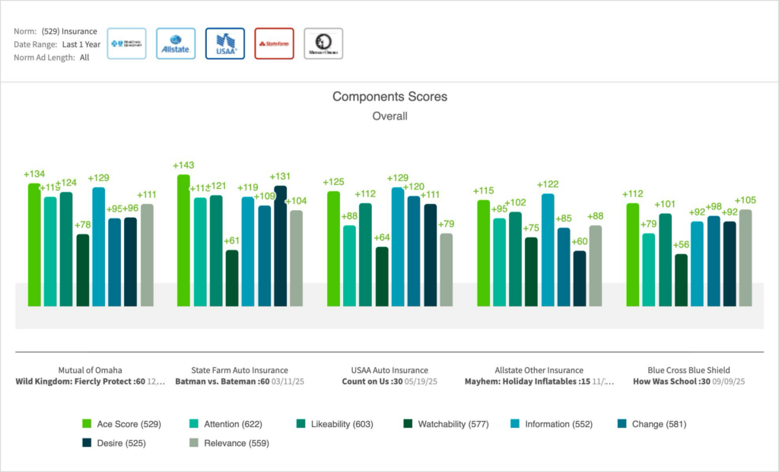Open the Wild Kingdom: Fiercely Protect ad label
The width and height of the screenshot is (779, 472).
pos(89,381)
